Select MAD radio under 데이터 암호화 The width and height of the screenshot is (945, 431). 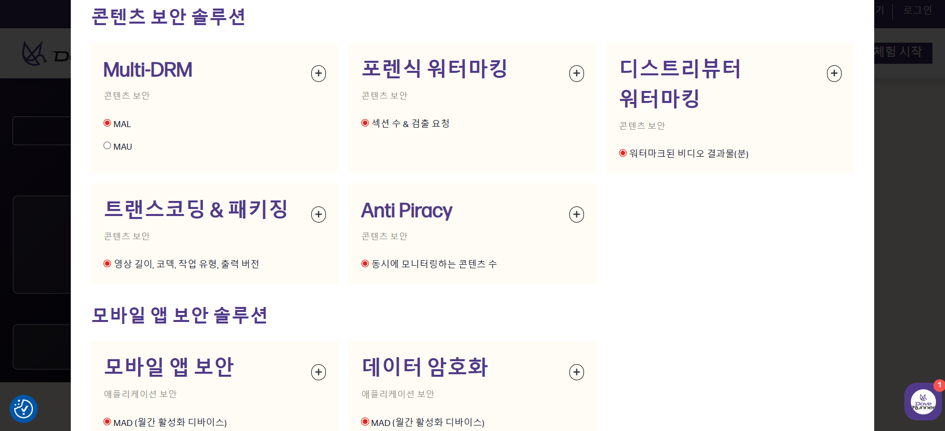(365, 422)
